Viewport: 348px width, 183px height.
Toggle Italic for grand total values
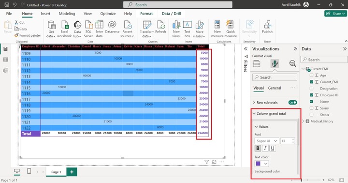pyautogui.click(x=265, y=148)
